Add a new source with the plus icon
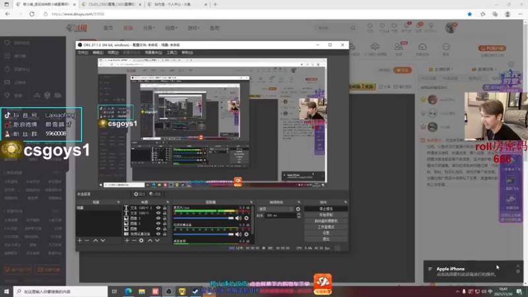This screenshot has height=297, width=528. point(127,240)
